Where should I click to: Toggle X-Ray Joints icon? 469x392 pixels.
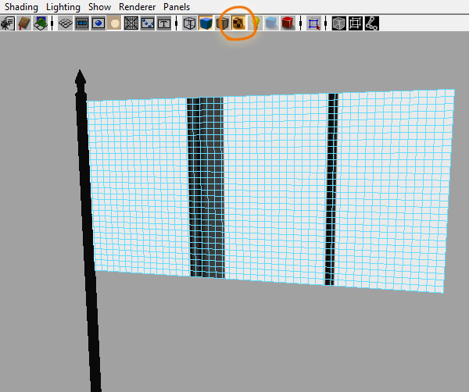[372, 23]
